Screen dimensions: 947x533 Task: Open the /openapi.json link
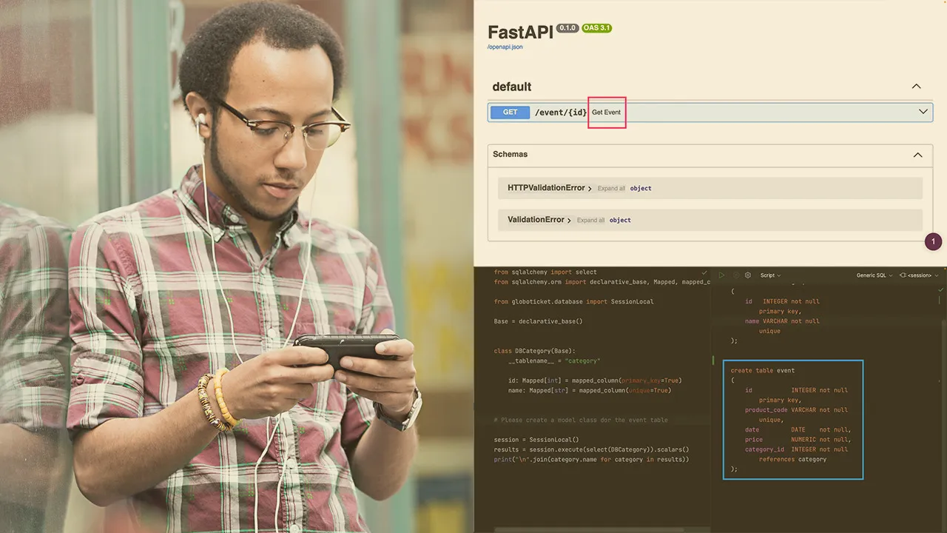pyautogui.click(x=505, y=47)
